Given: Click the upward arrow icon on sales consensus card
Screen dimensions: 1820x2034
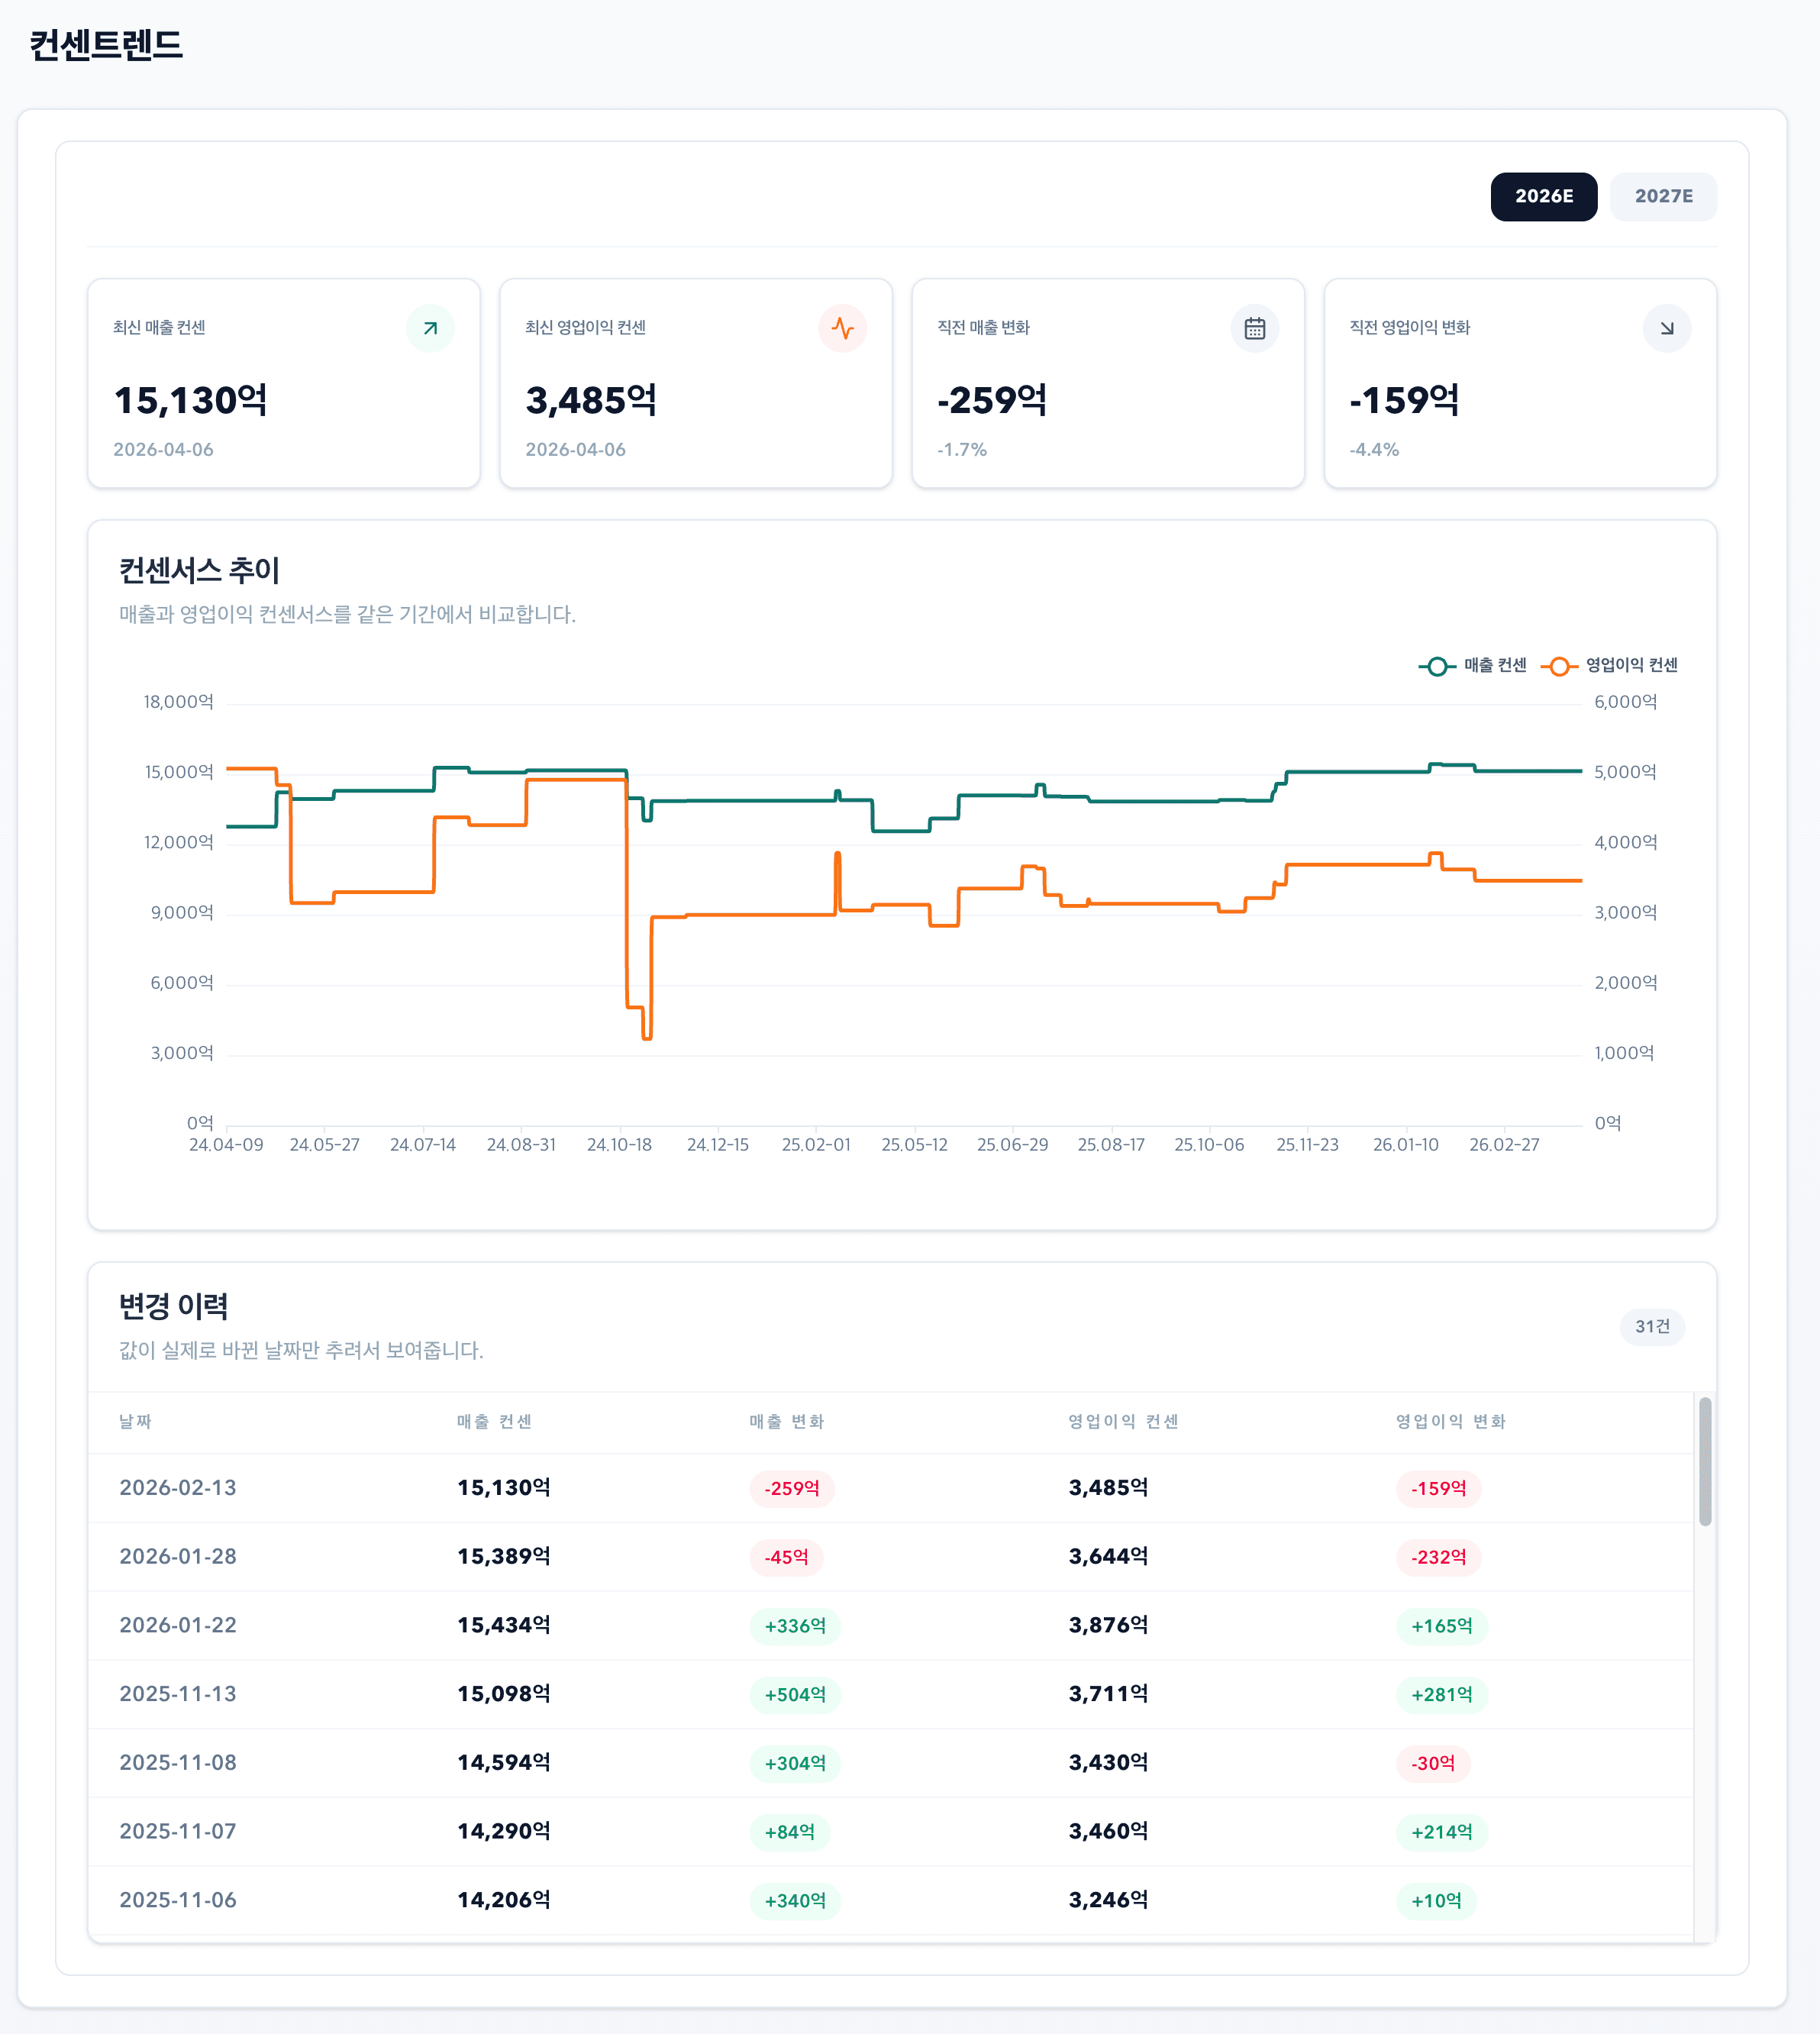Looking at the screenshot, I should [430, 328].
